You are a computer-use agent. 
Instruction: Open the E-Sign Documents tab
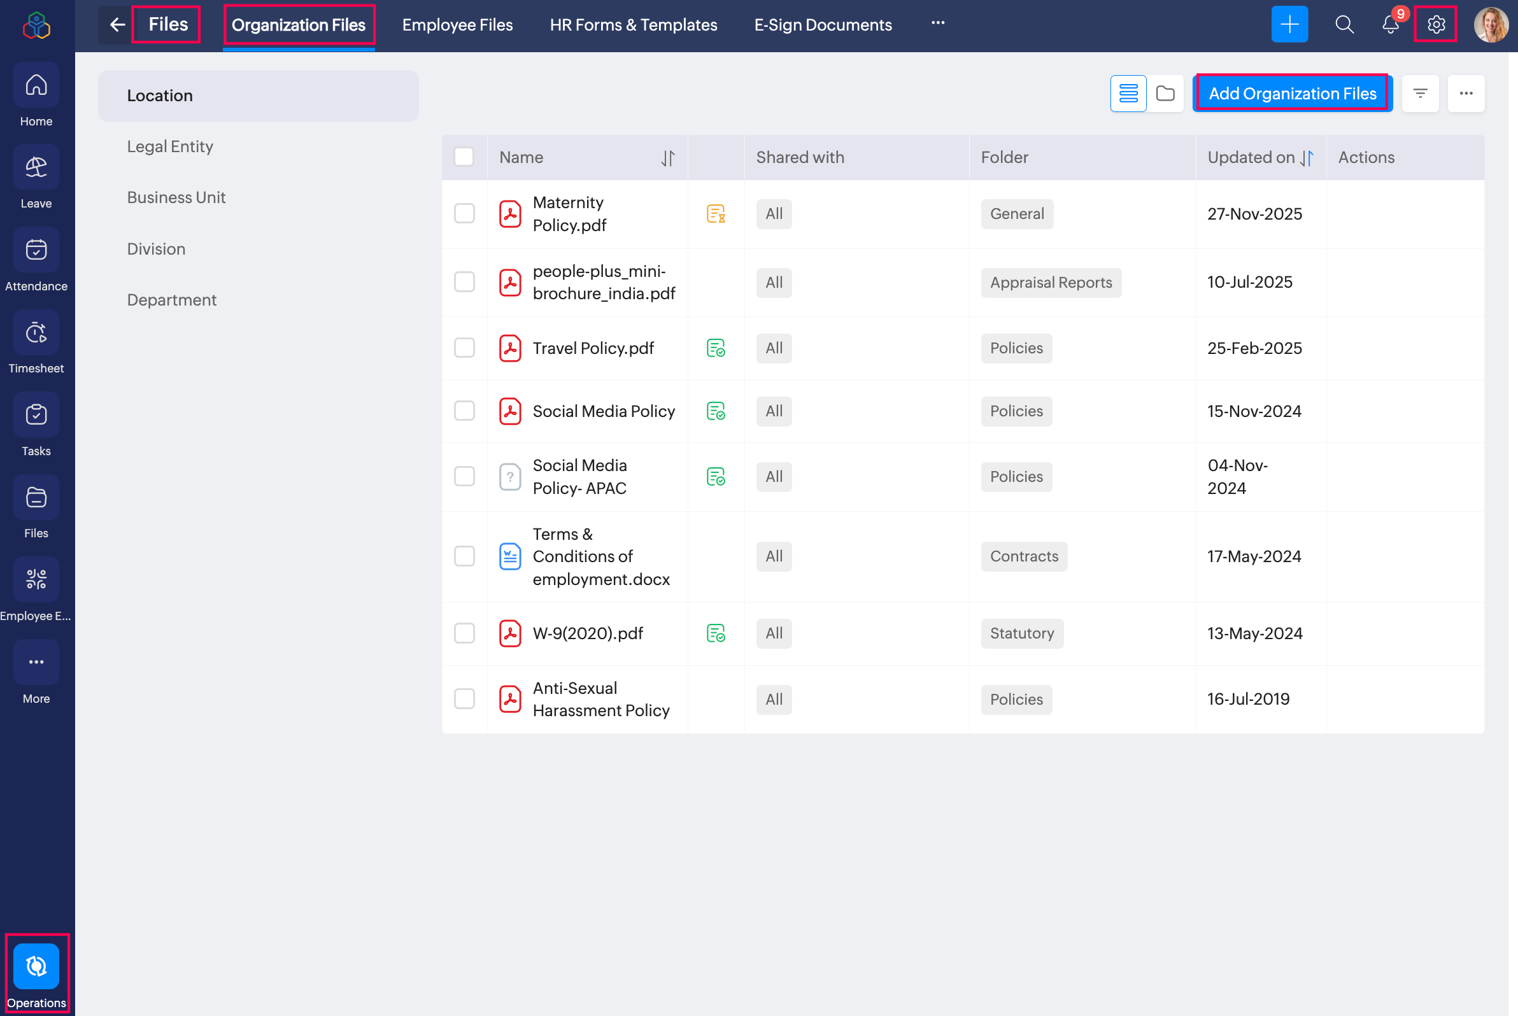click(x=823, y=25)
